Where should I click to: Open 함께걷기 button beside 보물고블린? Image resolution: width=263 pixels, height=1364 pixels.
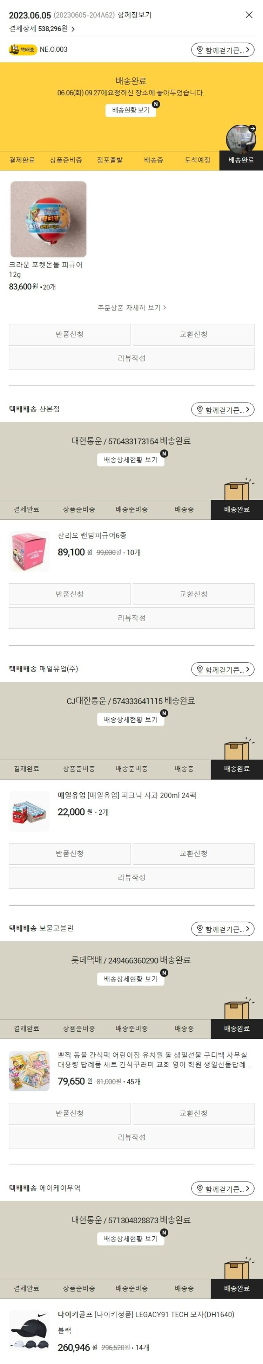click(223, 928)
